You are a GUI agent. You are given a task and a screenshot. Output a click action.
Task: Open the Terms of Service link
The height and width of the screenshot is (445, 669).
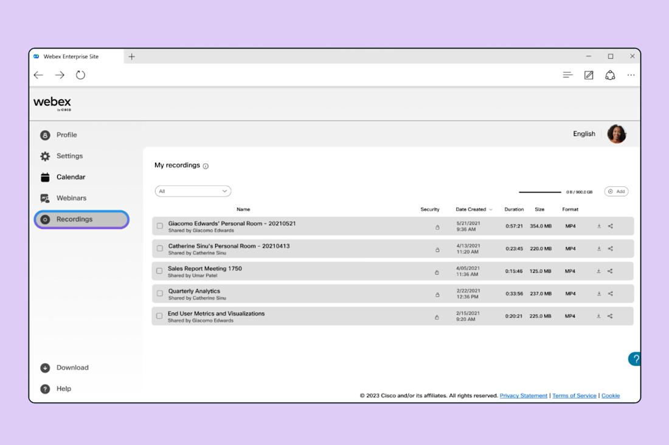[574, 396]
